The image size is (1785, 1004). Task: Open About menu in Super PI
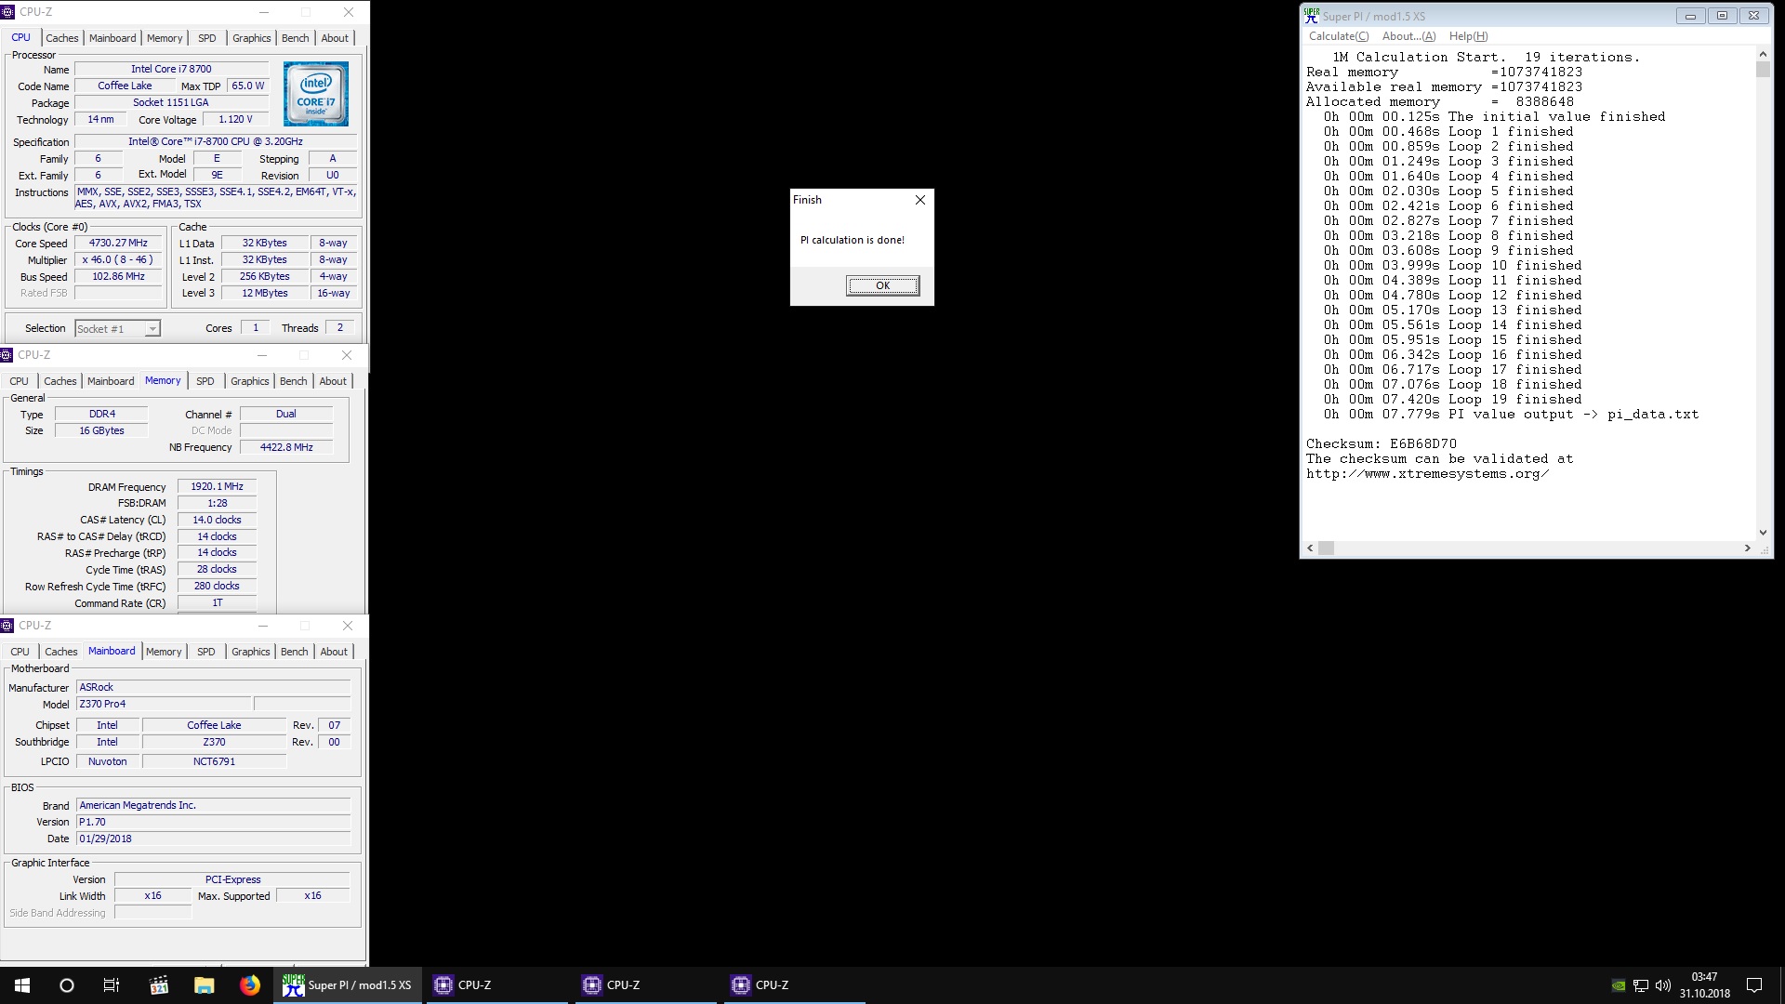1408,36
